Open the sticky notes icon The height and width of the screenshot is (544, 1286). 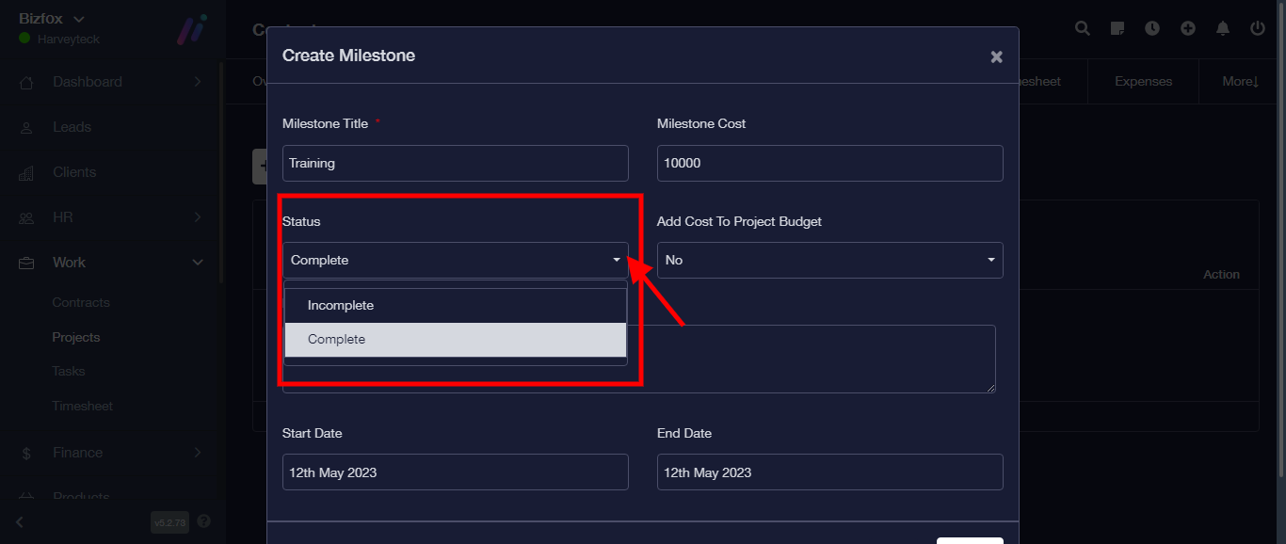pyautogui.click(x=1117, y=28)
